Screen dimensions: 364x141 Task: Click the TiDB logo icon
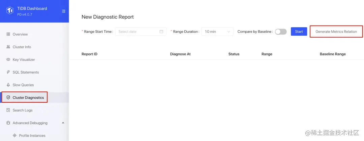click(9, 11)
